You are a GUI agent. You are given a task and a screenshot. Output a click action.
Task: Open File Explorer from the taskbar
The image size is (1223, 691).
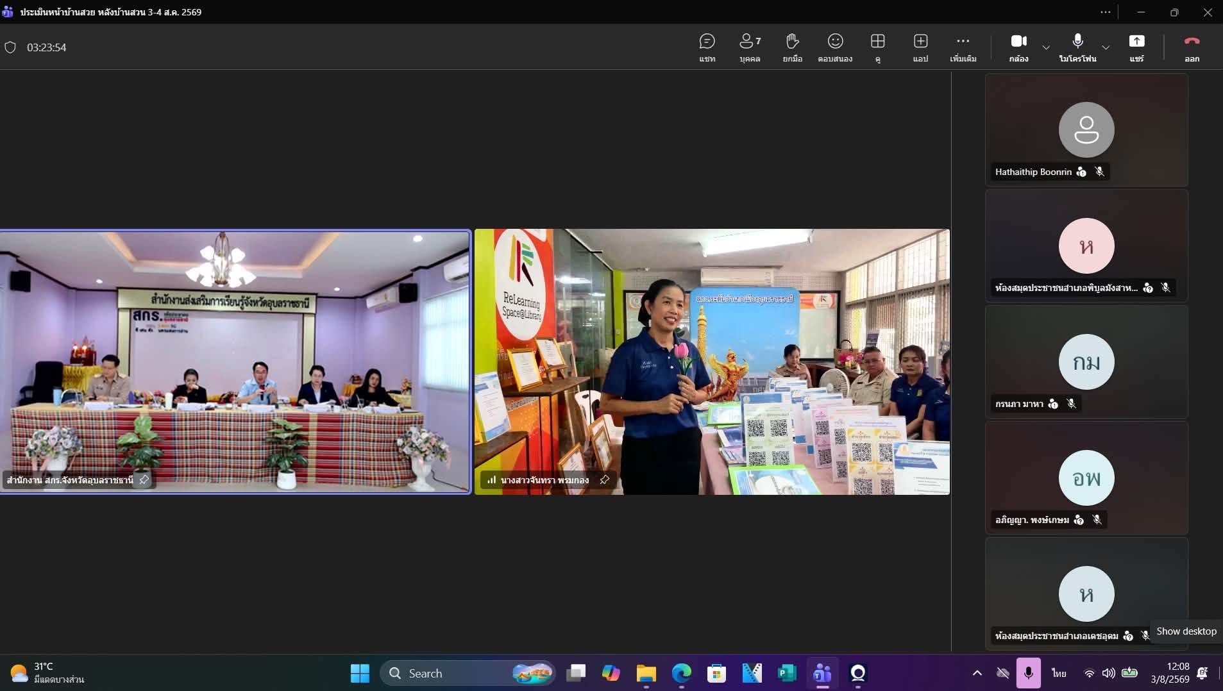click(x=646, y=673)
